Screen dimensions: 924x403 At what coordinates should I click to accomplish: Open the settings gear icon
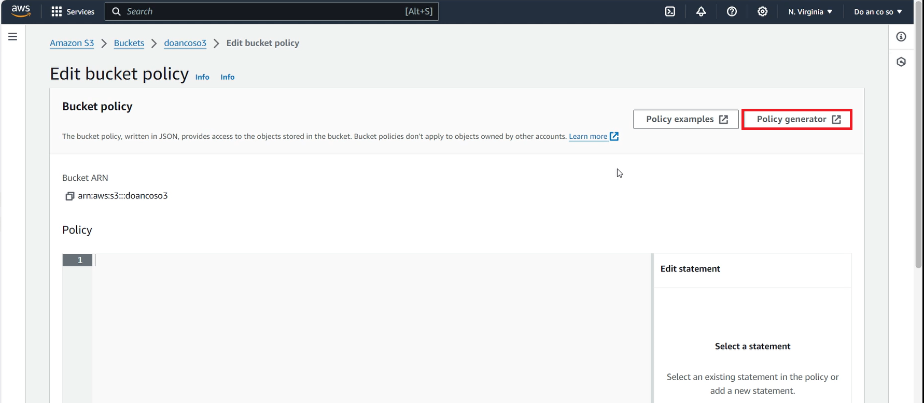point(762,11)
